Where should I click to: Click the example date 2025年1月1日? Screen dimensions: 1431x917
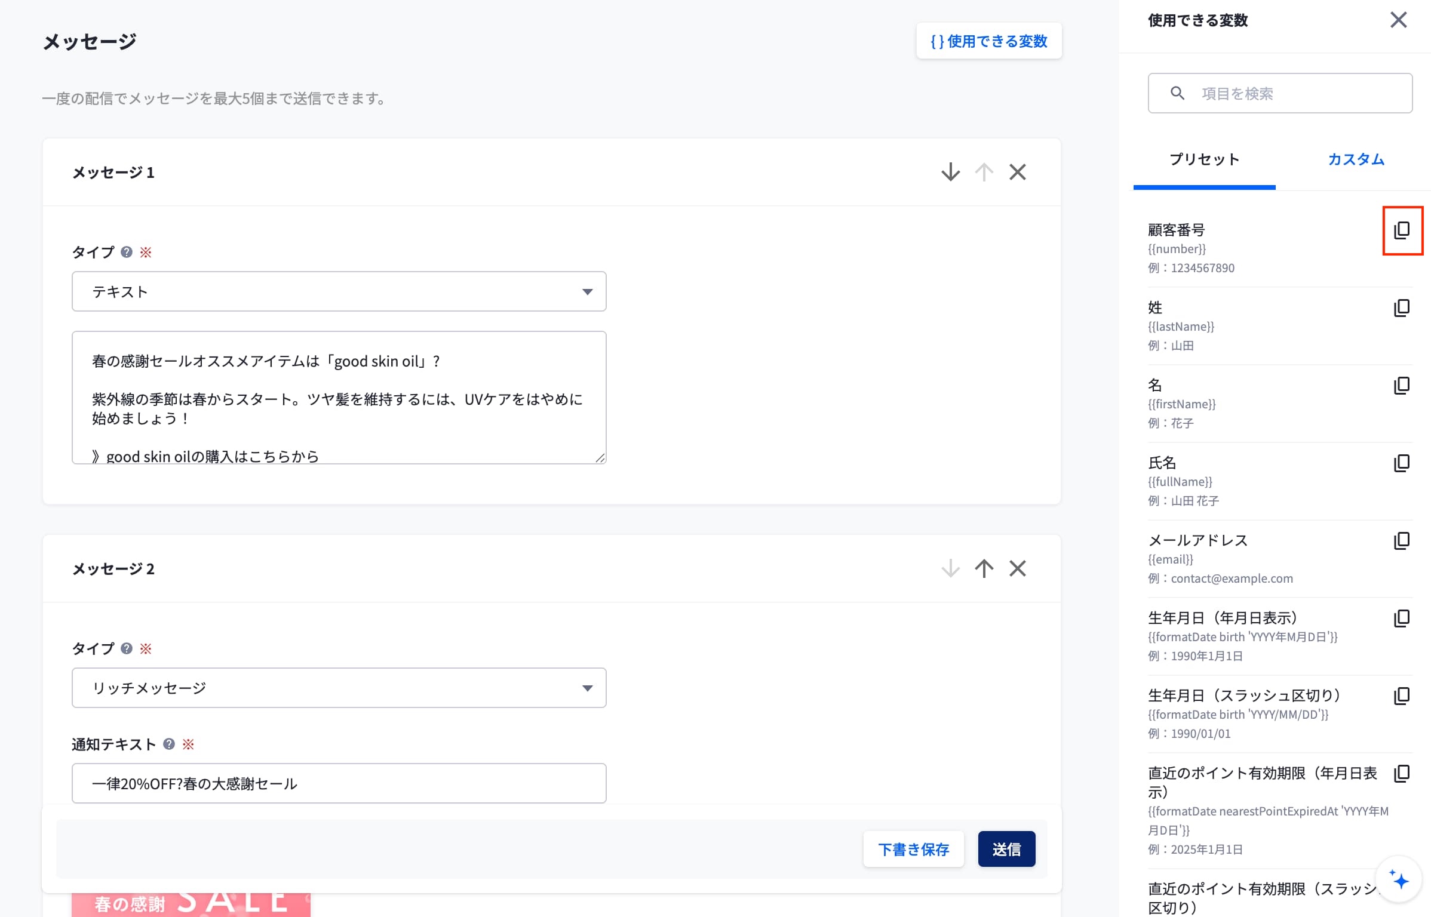[x=1206, y=850]
